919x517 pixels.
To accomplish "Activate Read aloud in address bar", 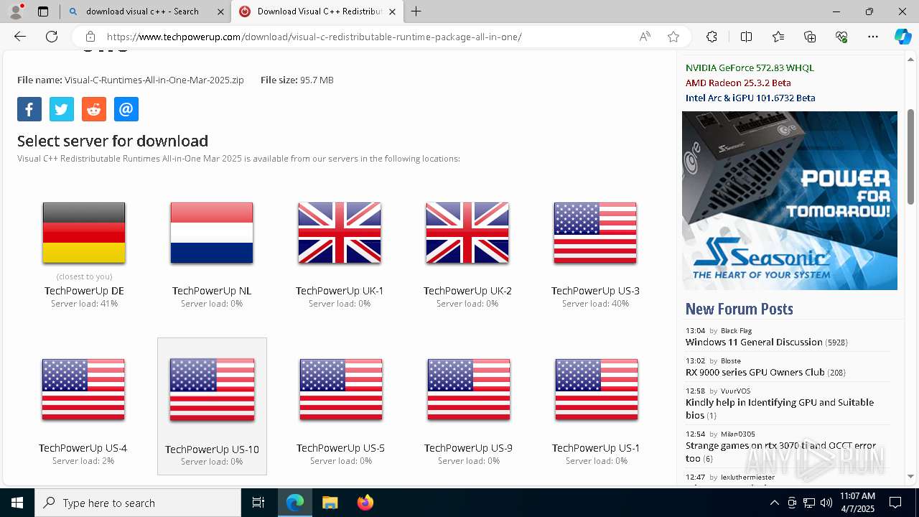I will pyautogui.click(x=645, y=37).
